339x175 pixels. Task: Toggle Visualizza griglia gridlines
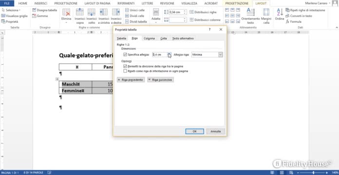click(x=15, y=16)
